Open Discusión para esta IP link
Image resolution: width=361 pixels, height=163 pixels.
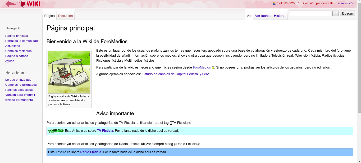click(317, 3)
